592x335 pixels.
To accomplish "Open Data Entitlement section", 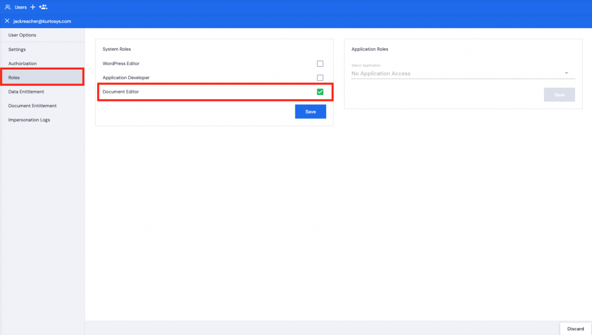I will coord(42,92).
